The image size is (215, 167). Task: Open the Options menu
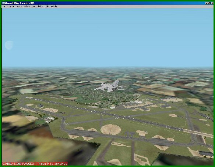pos(27,6)
